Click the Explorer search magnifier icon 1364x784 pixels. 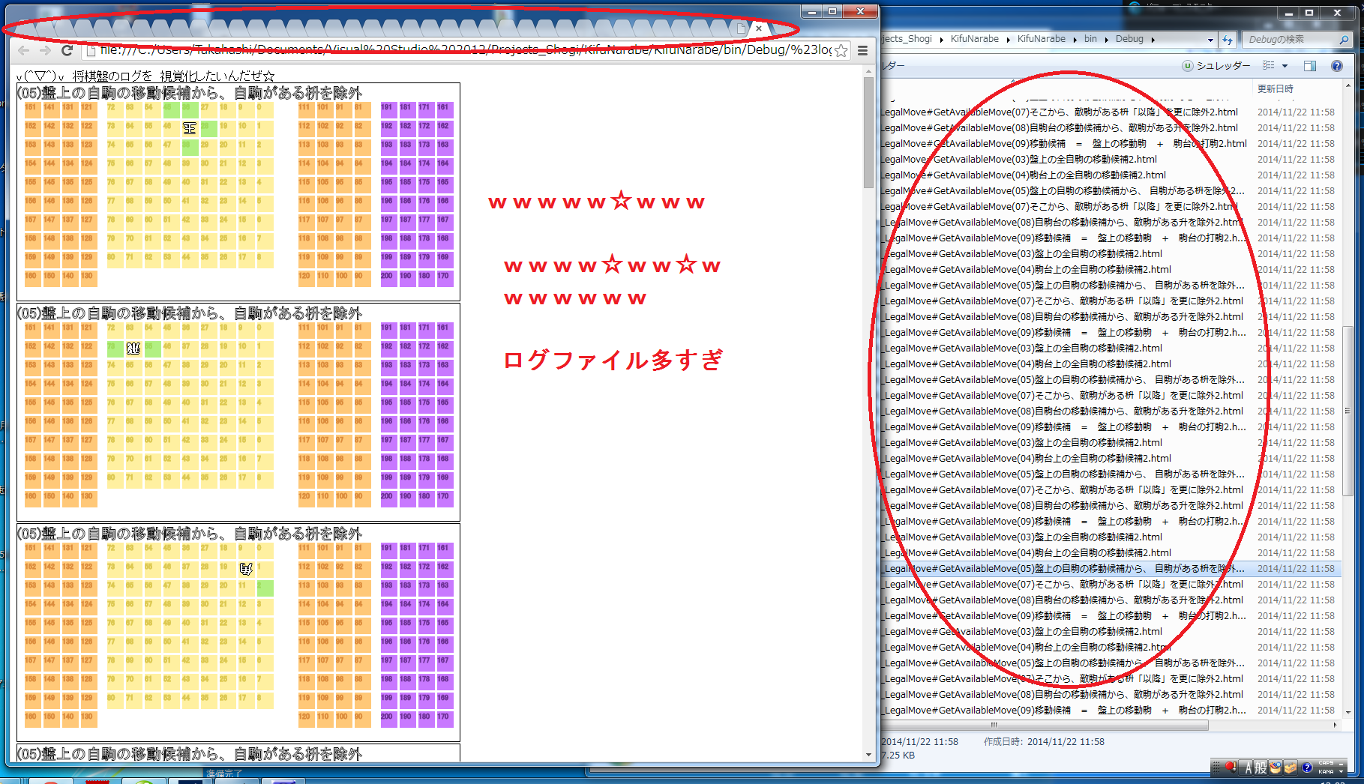point(1344,40)
